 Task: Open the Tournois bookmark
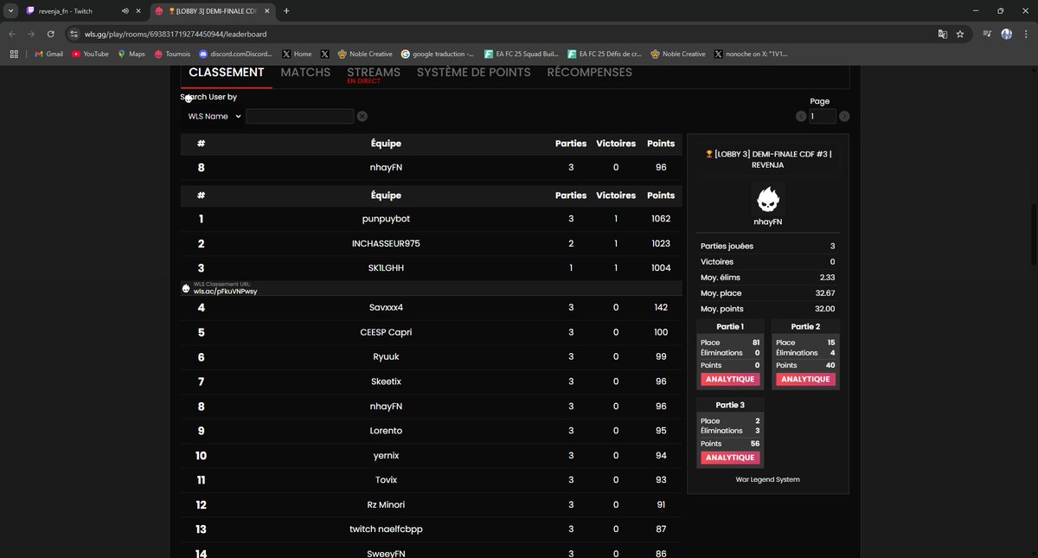[x=171, y=54]
